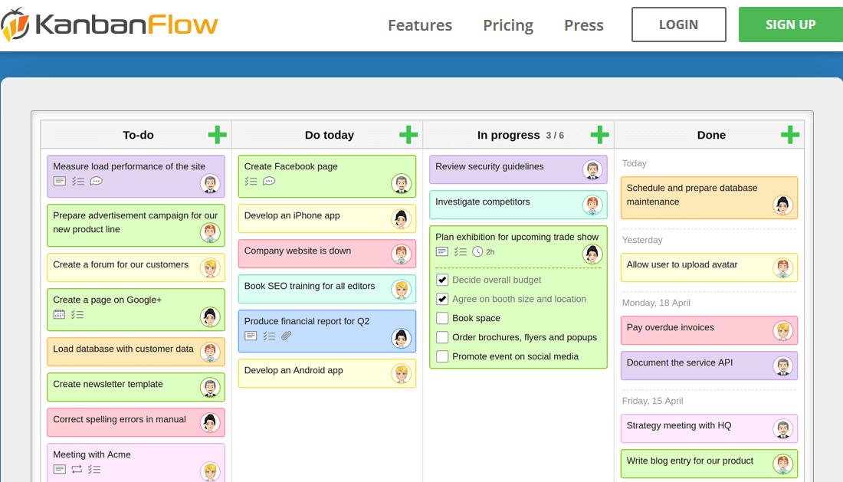Open the Press menu item

click(583, 25)
